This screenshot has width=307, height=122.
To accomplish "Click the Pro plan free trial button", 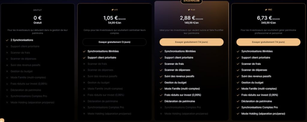I will pyautogui.click(x=268, y=42).
